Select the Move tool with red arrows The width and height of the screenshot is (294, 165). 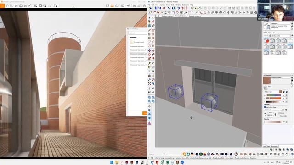149,51
